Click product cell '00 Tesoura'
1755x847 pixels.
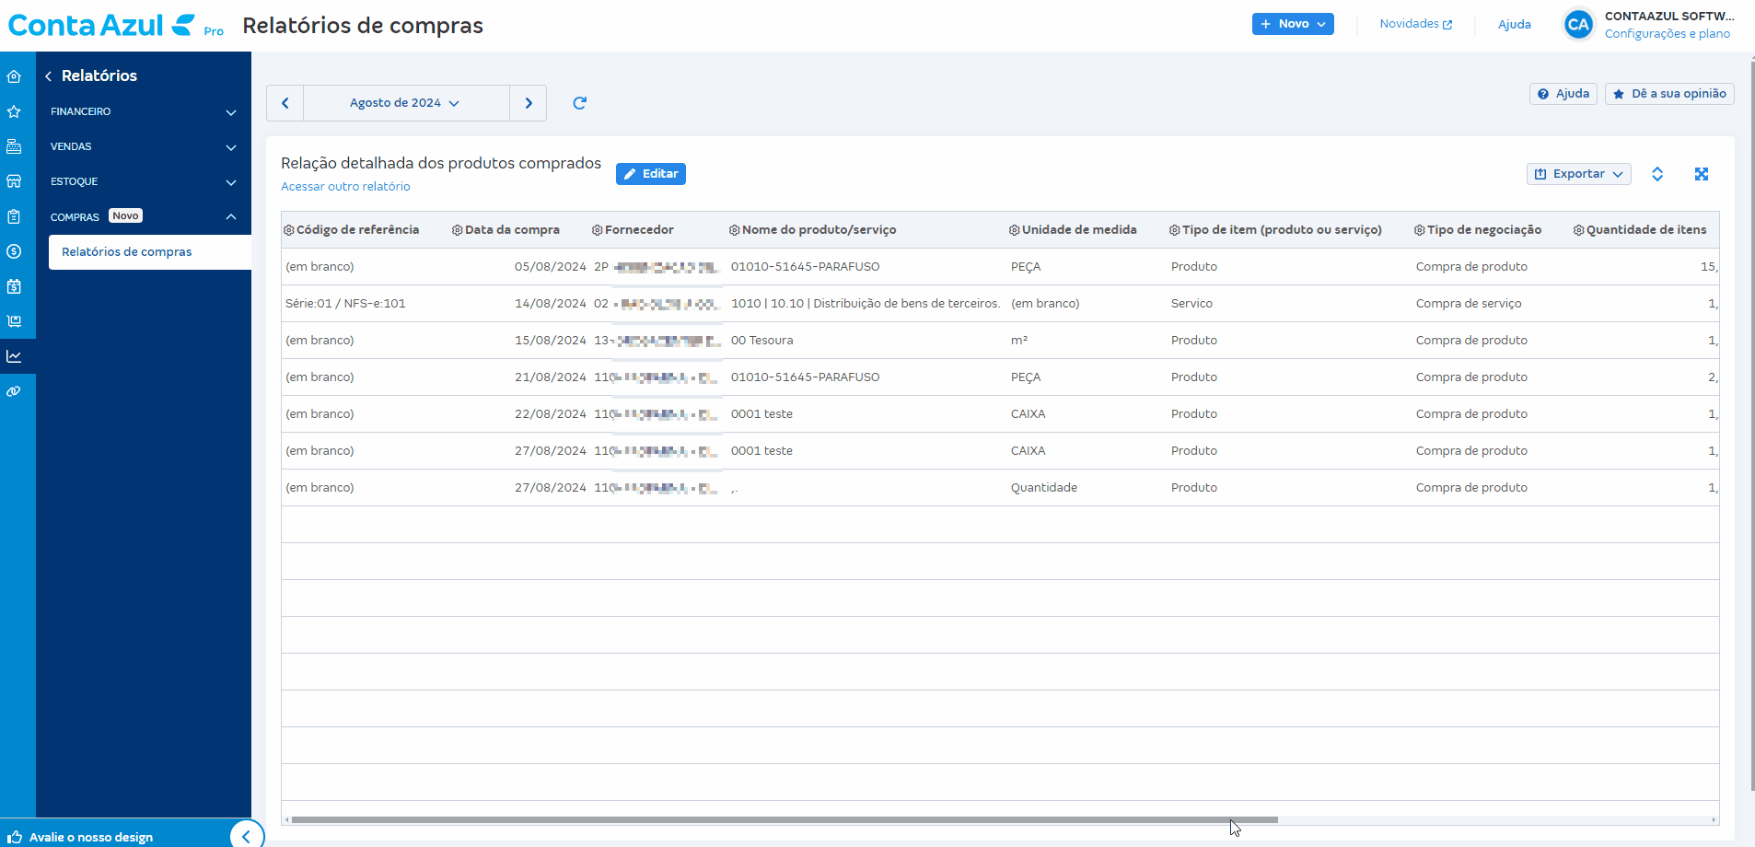point(761,341)
